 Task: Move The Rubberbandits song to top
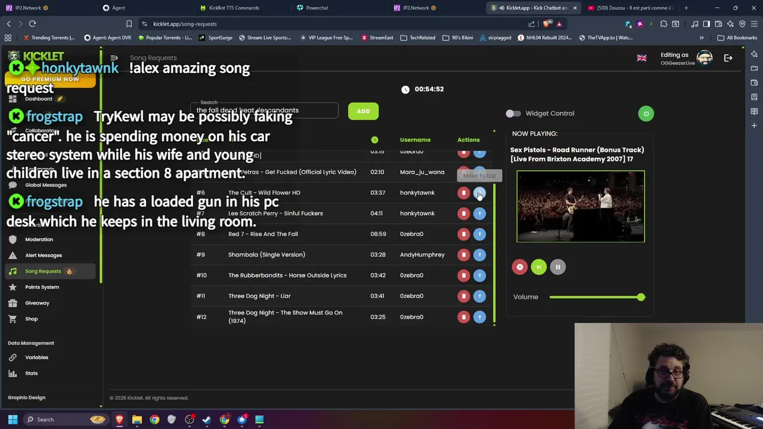click(479, 275)
